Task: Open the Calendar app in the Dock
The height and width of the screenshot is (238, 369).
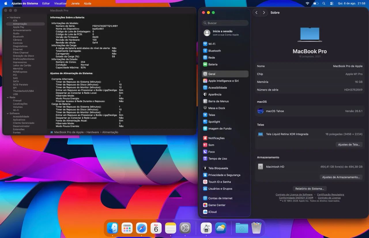Action: pyautogui.click(x=156, y=228)
